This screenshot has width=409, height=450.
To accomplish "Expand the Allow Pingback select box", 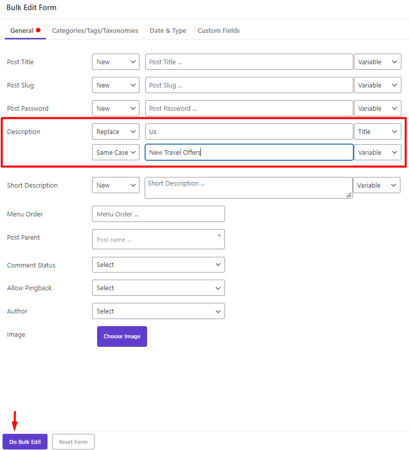I will [x=158, y=288].
